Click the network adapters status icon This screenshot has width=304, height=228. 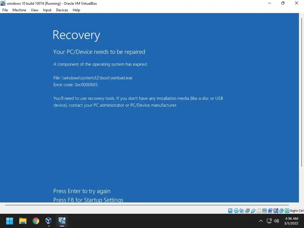pyautogui.click(x=247, y=211)
